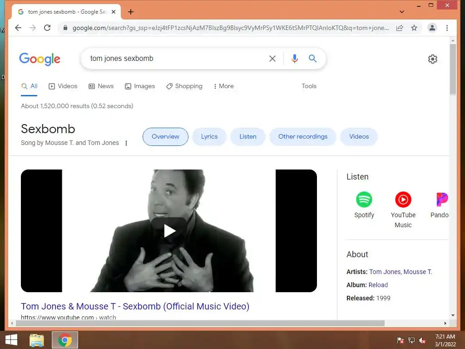Open Chrome's three-dot menu

coord(447,28)
